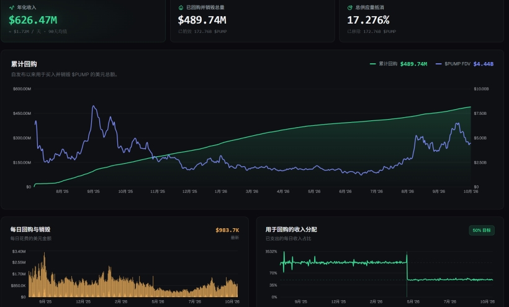Image resolution: width=509 pixels, height=307 pixels.
Task: Click the 3532% y-axis label
Action: 271,252
